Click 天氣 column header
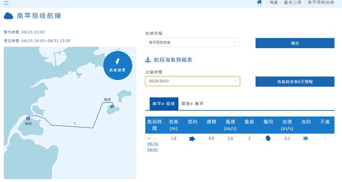Viewport: 342px width, 182px height. tap(325, 122)
